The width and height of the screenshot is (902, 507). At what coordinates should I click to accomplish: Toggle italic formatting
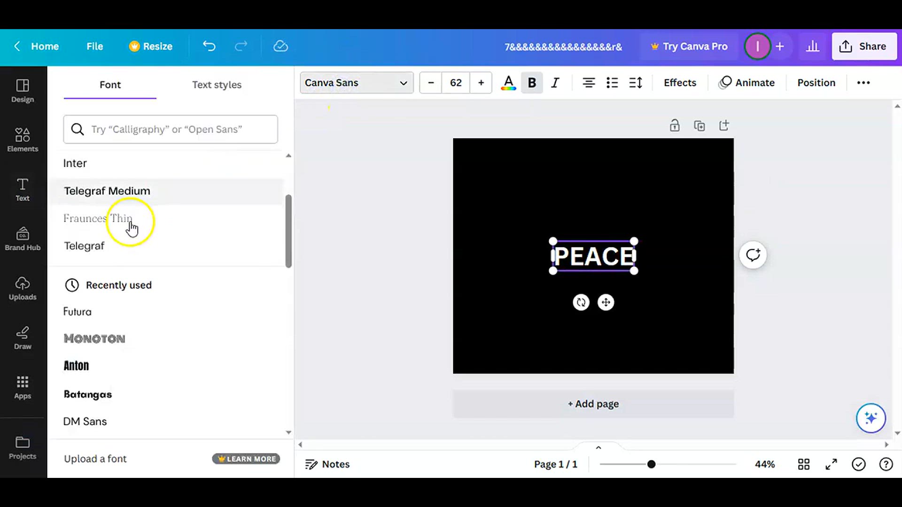click(x=555, y=83)
